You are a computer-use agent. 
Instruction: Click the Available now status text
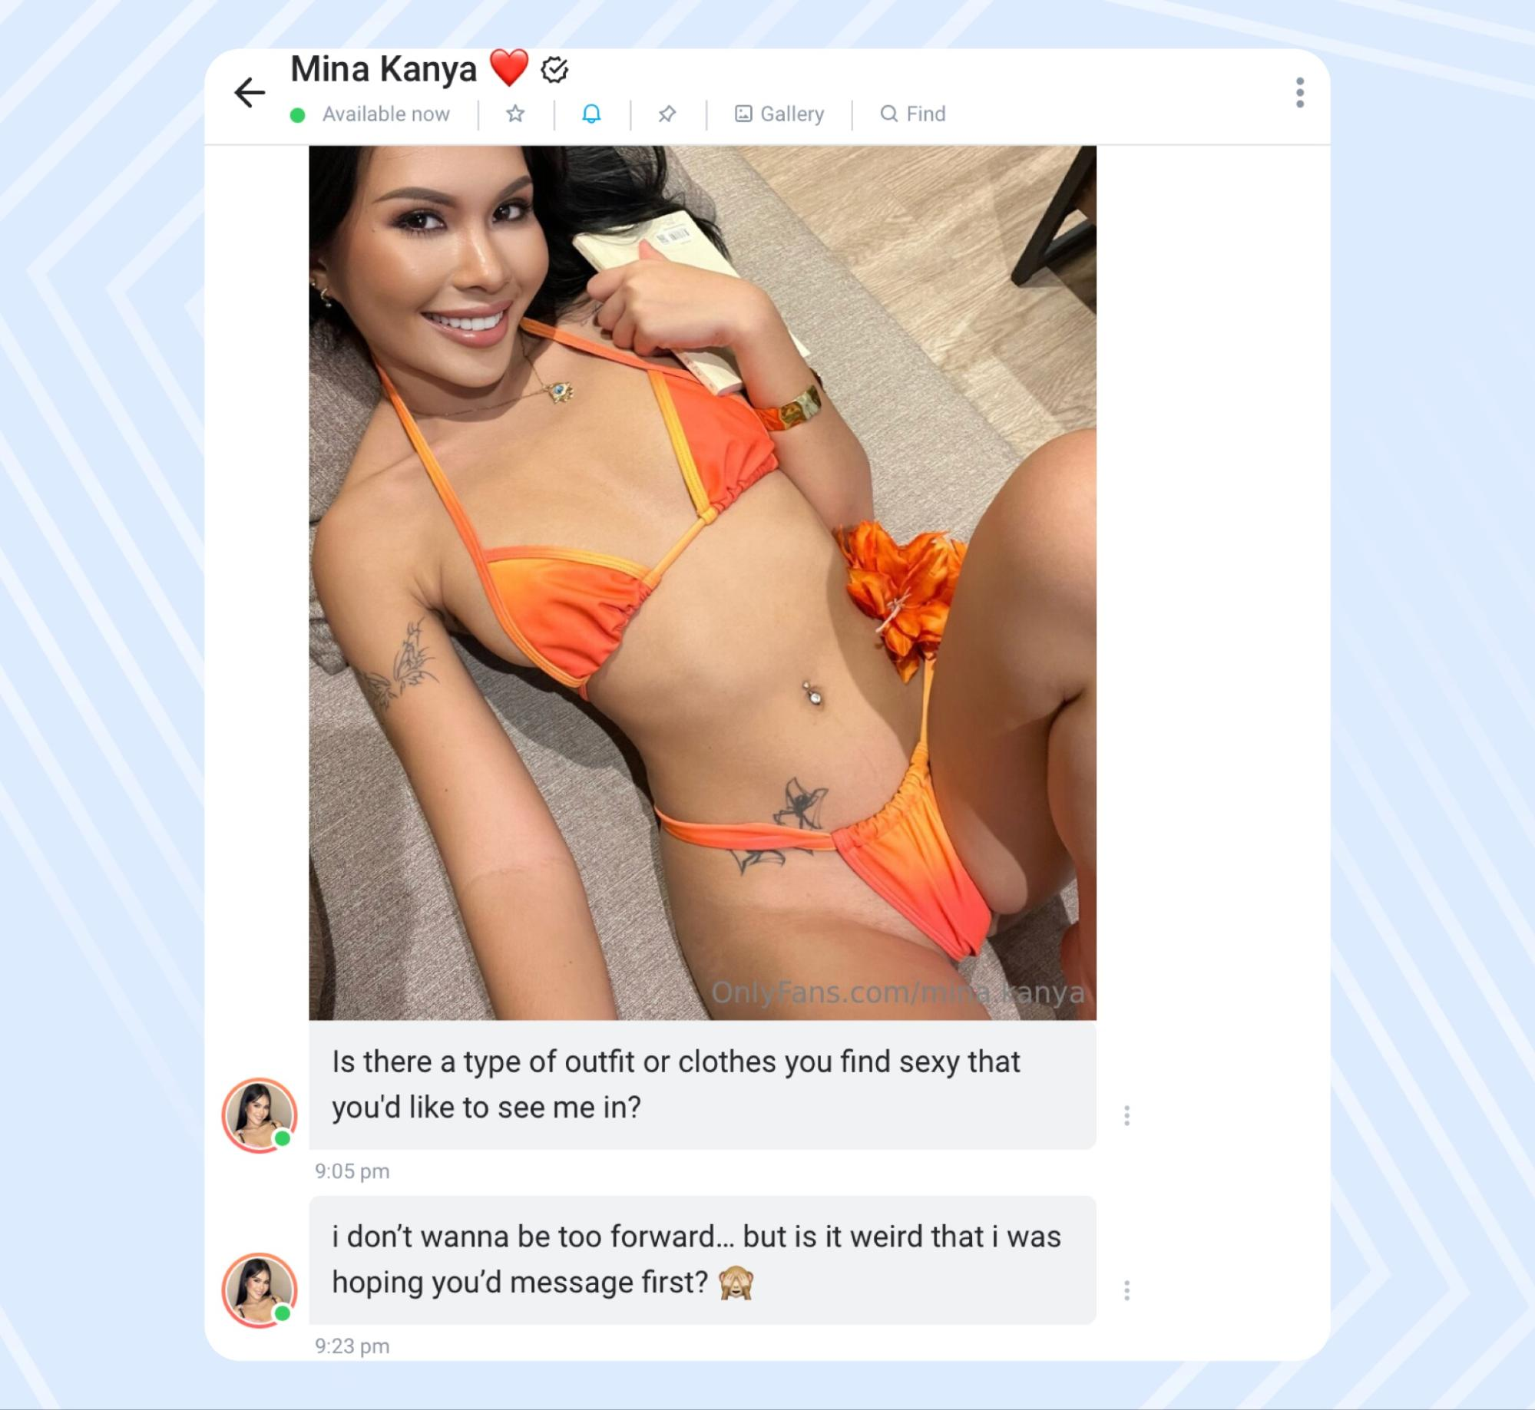[x=386, y=114]
